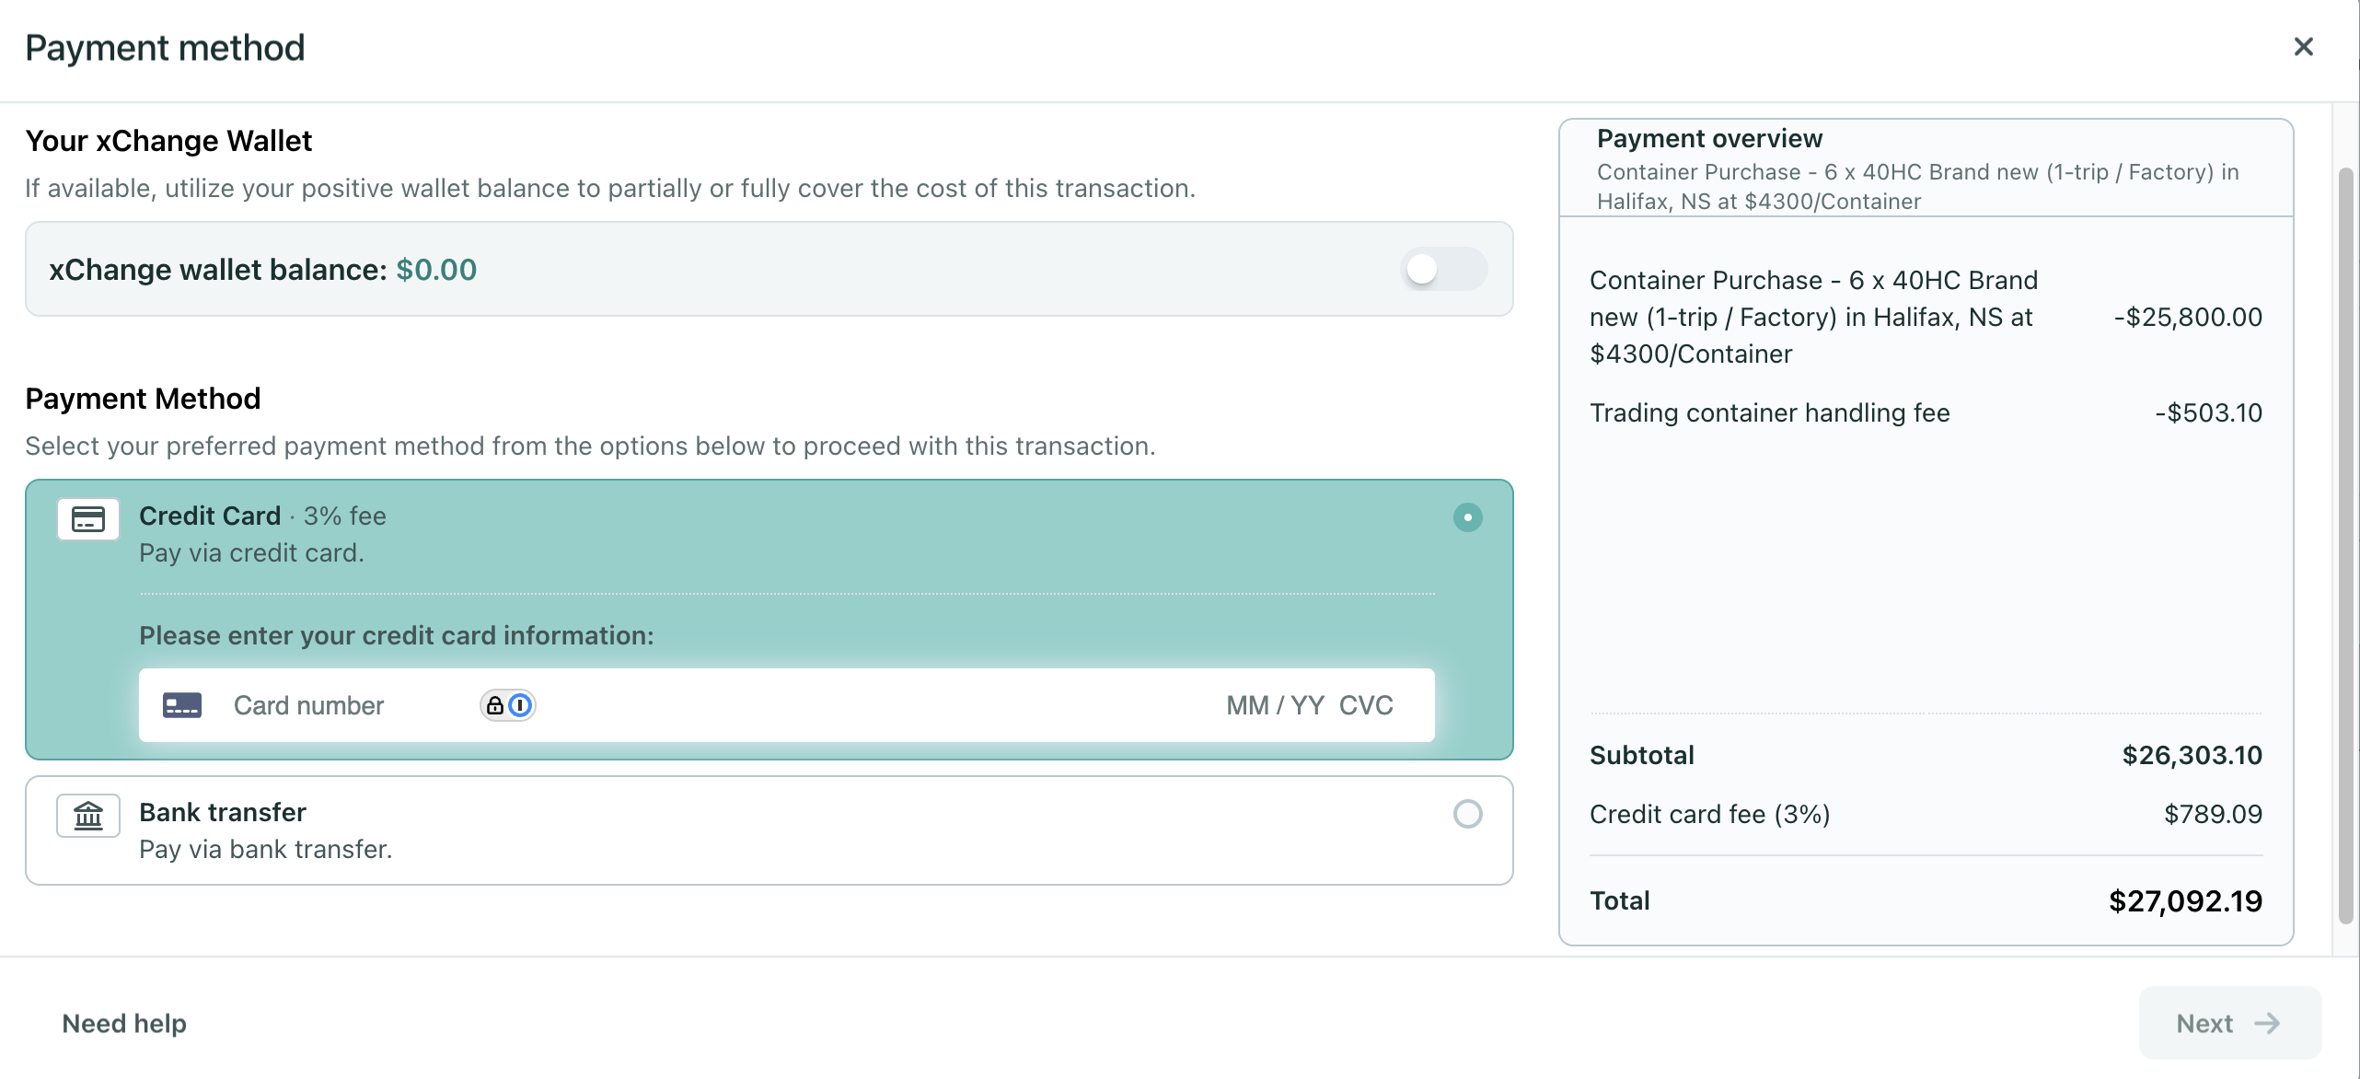2360x1079 pixels.
Task: Click the lock icon in card number field
Action: (495, 705)
